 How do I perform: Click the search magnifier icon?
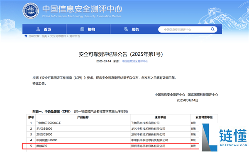tap(212, 29)
